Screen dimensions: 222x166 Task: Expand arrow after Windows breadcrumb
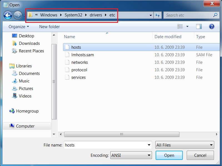tap(61, 15)
